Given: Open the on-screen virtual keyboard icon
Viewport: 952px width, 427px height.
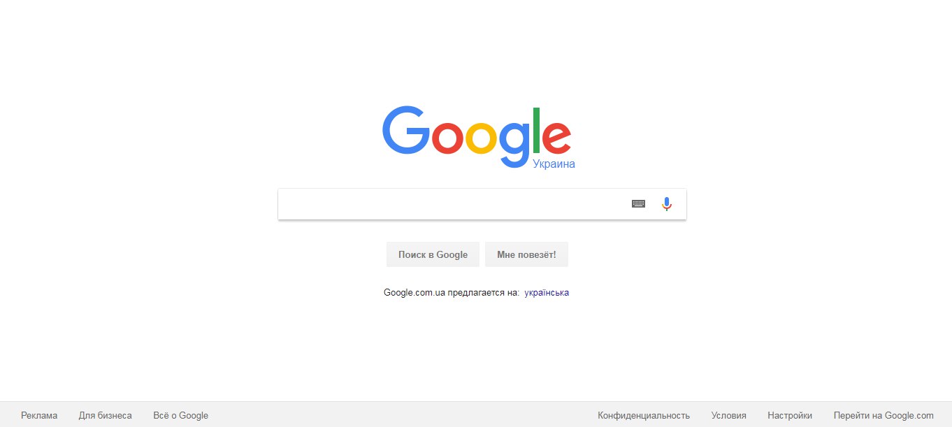Looking at the screenshot, I should click(638, 203).
